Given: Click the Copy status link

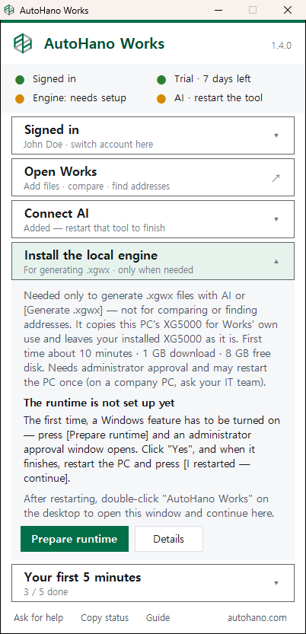Looking at the screenshot, I should [105, 618].
